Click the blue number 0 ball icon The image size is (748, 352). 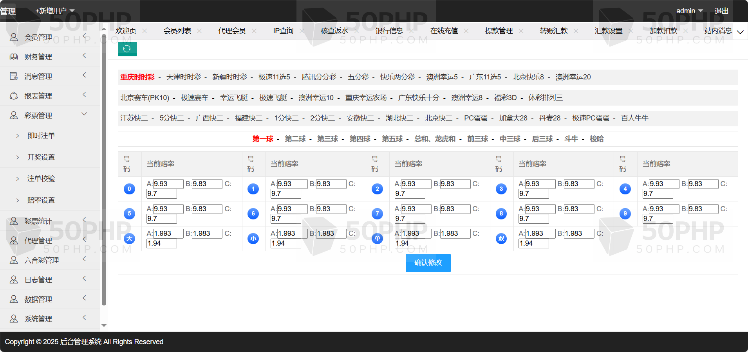coord(129,189)
